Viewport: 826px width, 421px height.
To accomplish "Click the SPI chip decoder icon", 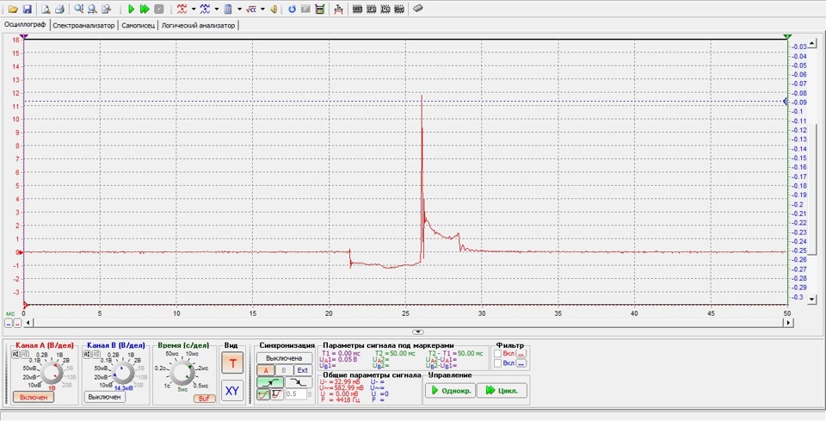I will [x=372, y=9].
